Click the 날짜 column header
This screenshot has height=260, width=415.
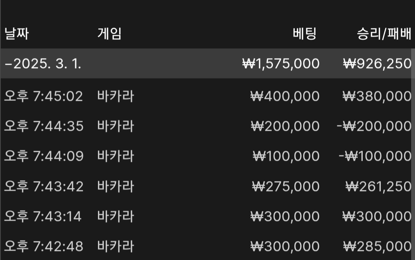pyautogui.click(x=17, y=33)
